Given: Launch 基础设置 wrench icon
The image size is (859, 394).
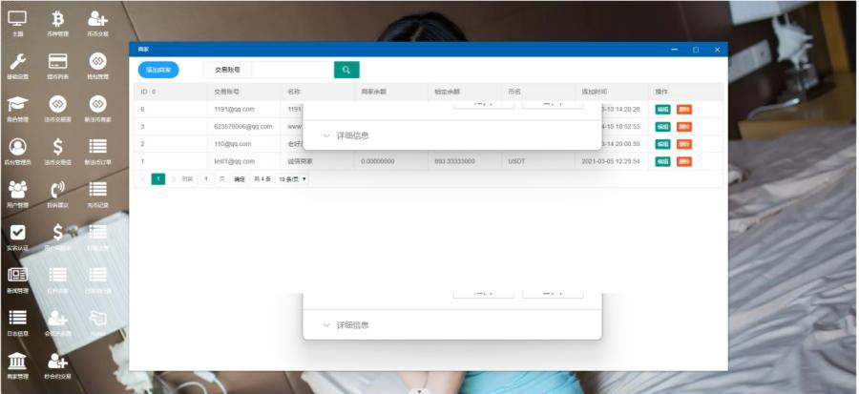Looking at the screenshot, I should point(17,62).
